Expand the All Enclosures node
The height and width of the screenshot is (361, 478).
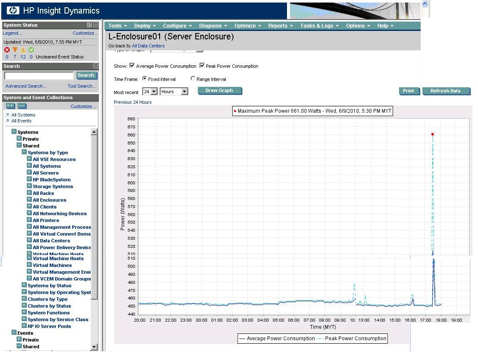[29, 200]
